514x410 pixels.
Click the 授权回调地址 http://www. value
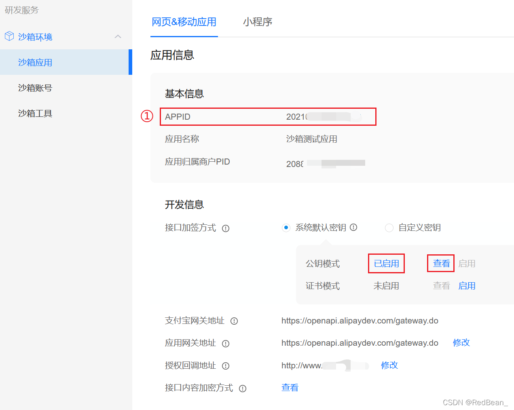pos(325,365)
